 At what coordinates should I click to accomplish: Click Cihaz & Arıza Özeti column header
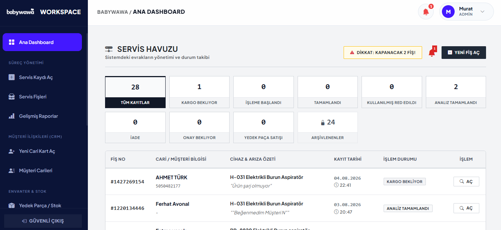pos(253,159)
